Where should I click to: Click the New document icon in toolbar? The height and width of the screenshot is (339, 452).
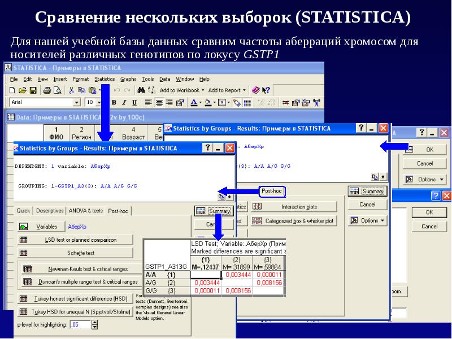pos(12,90)
